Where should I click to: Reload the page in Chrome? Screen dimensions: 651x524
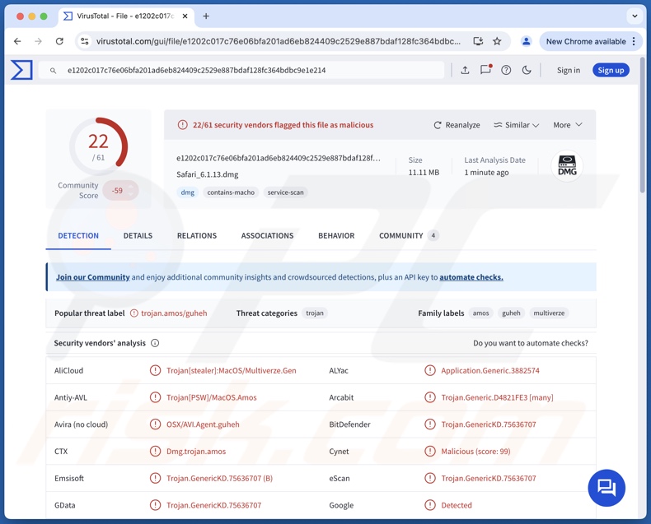59,41
